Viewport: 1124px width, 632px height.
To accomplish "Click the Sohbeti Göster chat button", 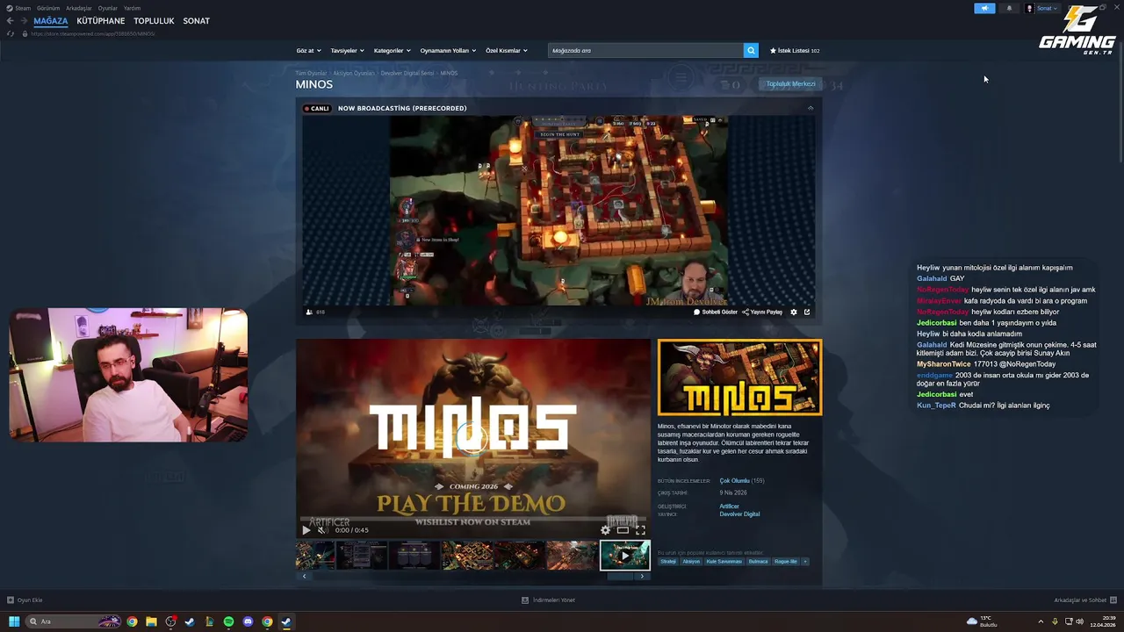I will click(716, 312).
